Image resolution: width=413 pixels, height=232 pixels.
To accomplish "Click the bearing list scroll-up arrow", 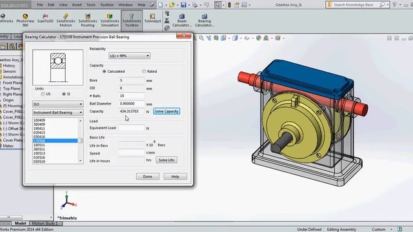I will tap(80, 121).
